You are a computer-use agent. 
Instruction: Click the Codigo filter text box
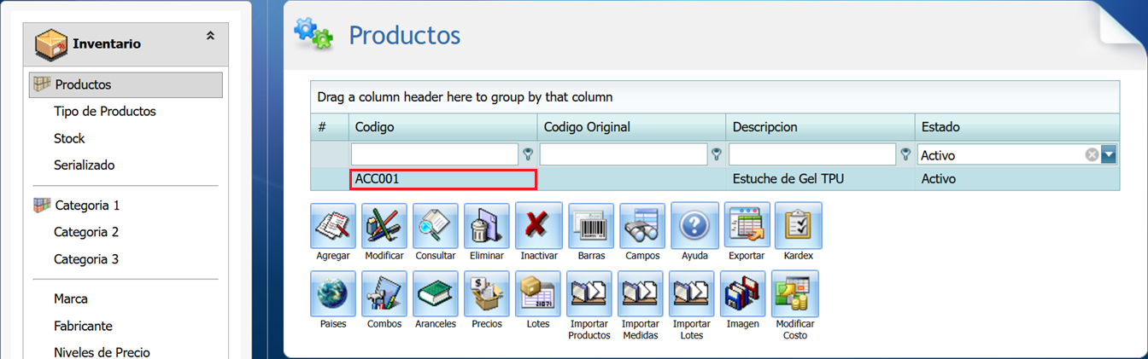(x=435, y=154)
